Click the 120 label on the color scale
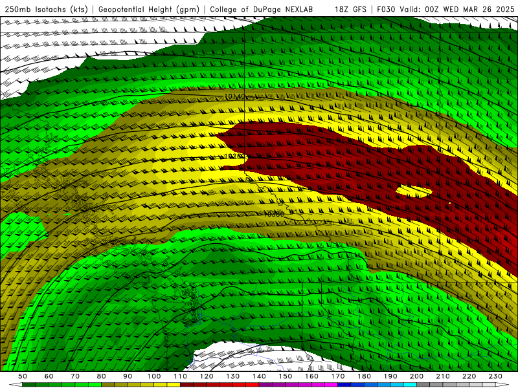The height and width of the screenshot is (388, 518). 207,376
